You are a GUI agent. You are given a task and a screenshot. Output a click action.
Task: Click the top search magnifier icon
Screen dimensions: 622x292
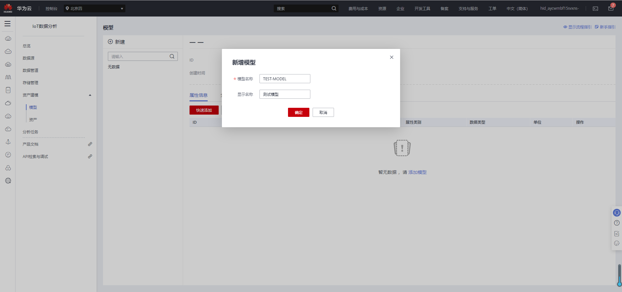pos(334,8)
